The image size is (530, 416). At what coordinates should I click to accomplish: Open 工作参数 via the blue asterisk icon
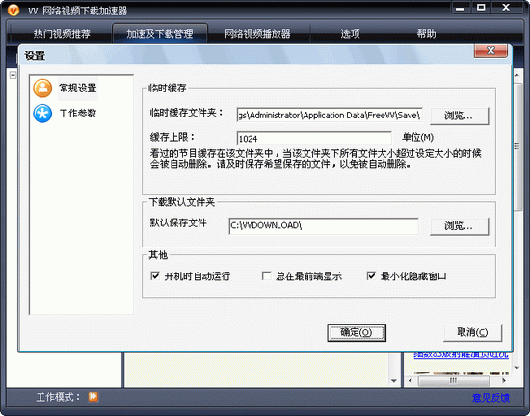(x=42, y=114)
